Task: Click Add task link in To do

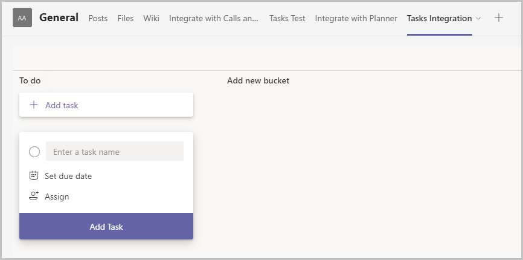Action: click(x=62, y=105)
